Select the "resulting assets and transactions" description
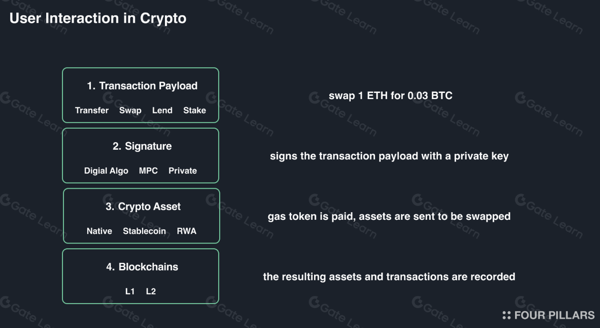 coord(389,277)
